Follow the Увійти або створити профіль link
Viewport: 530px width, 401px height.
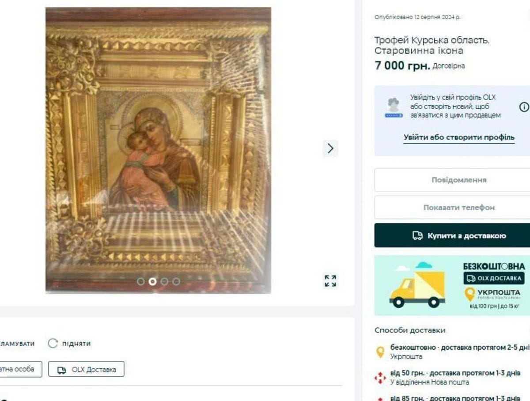459,137
